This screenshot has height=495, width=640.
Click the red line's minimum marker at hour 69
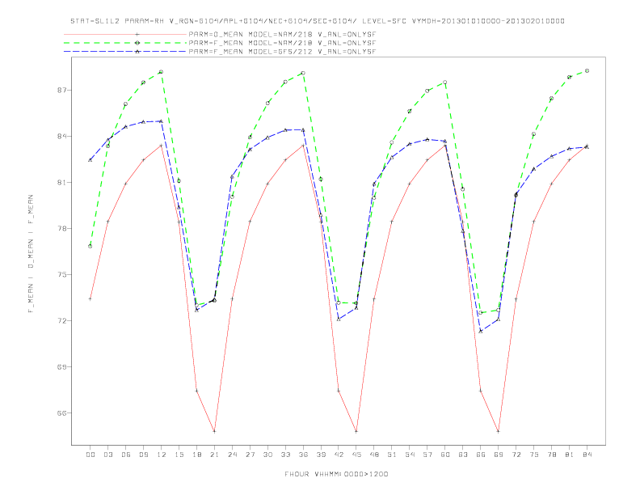(499, 431)
